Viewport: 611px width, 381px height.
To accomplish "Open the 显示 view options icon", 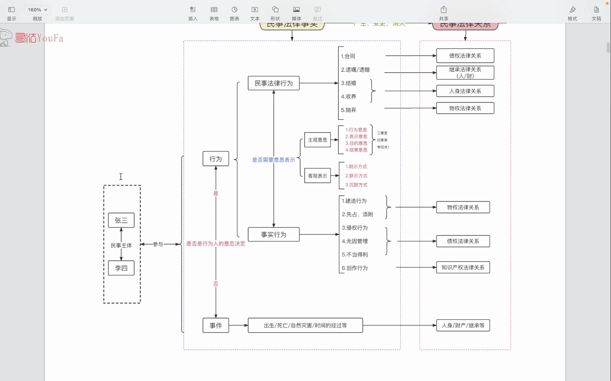I will [11, 10].
